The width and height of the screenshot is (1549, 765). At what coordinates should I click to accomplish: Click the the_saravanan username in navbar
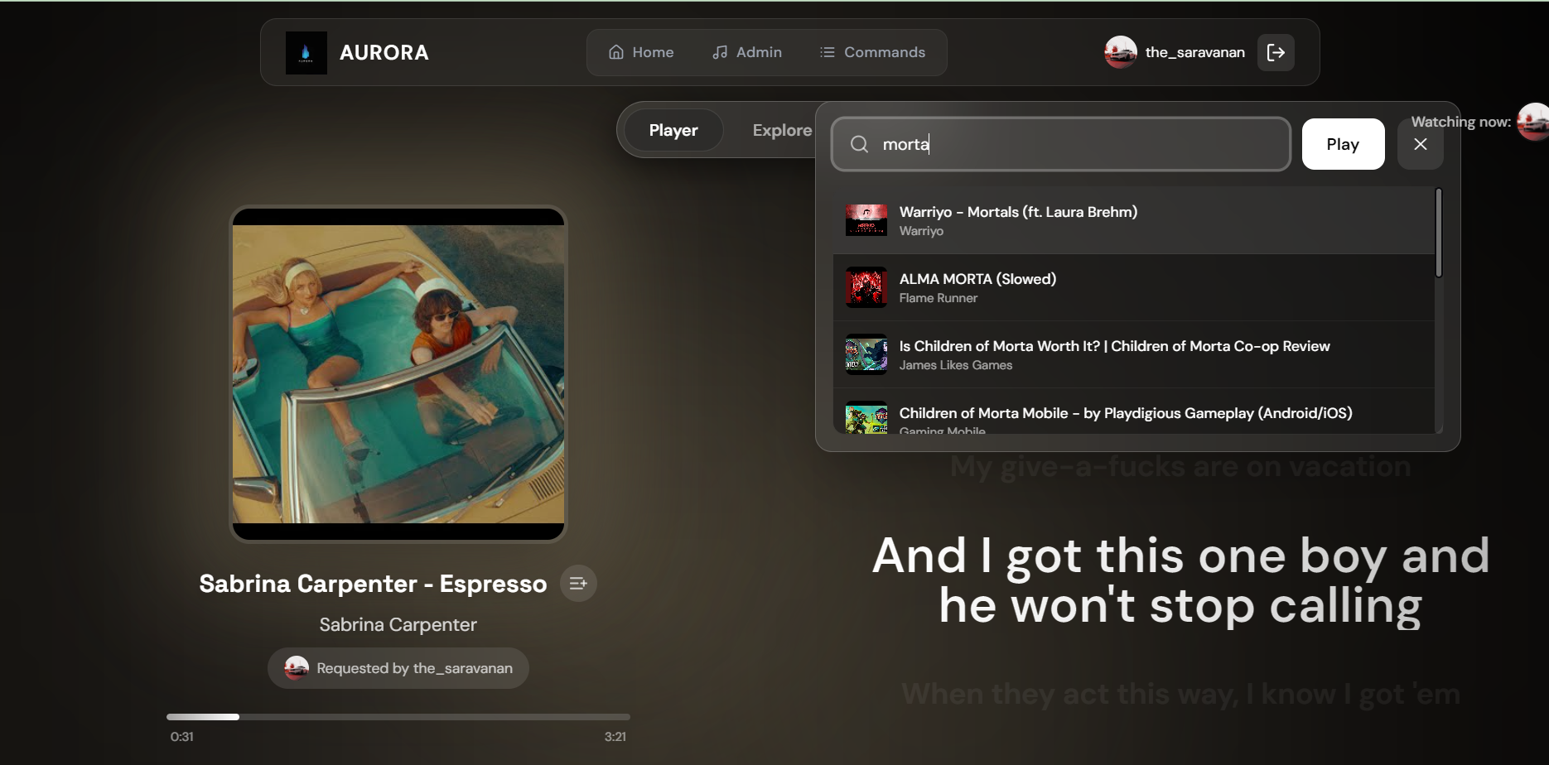point(1195,52)
